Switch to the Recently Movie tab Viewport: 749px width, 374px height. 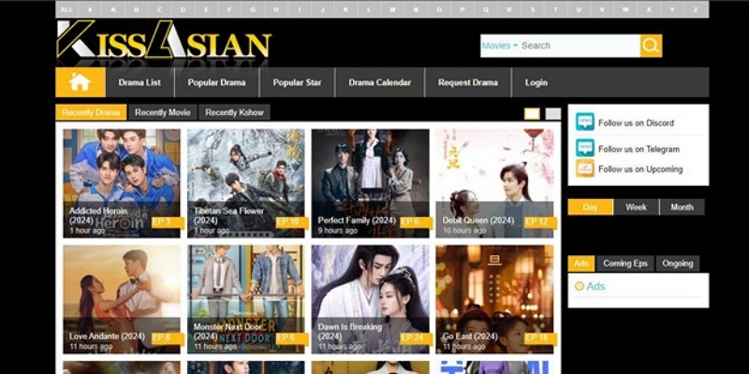(x=162, y=112)
